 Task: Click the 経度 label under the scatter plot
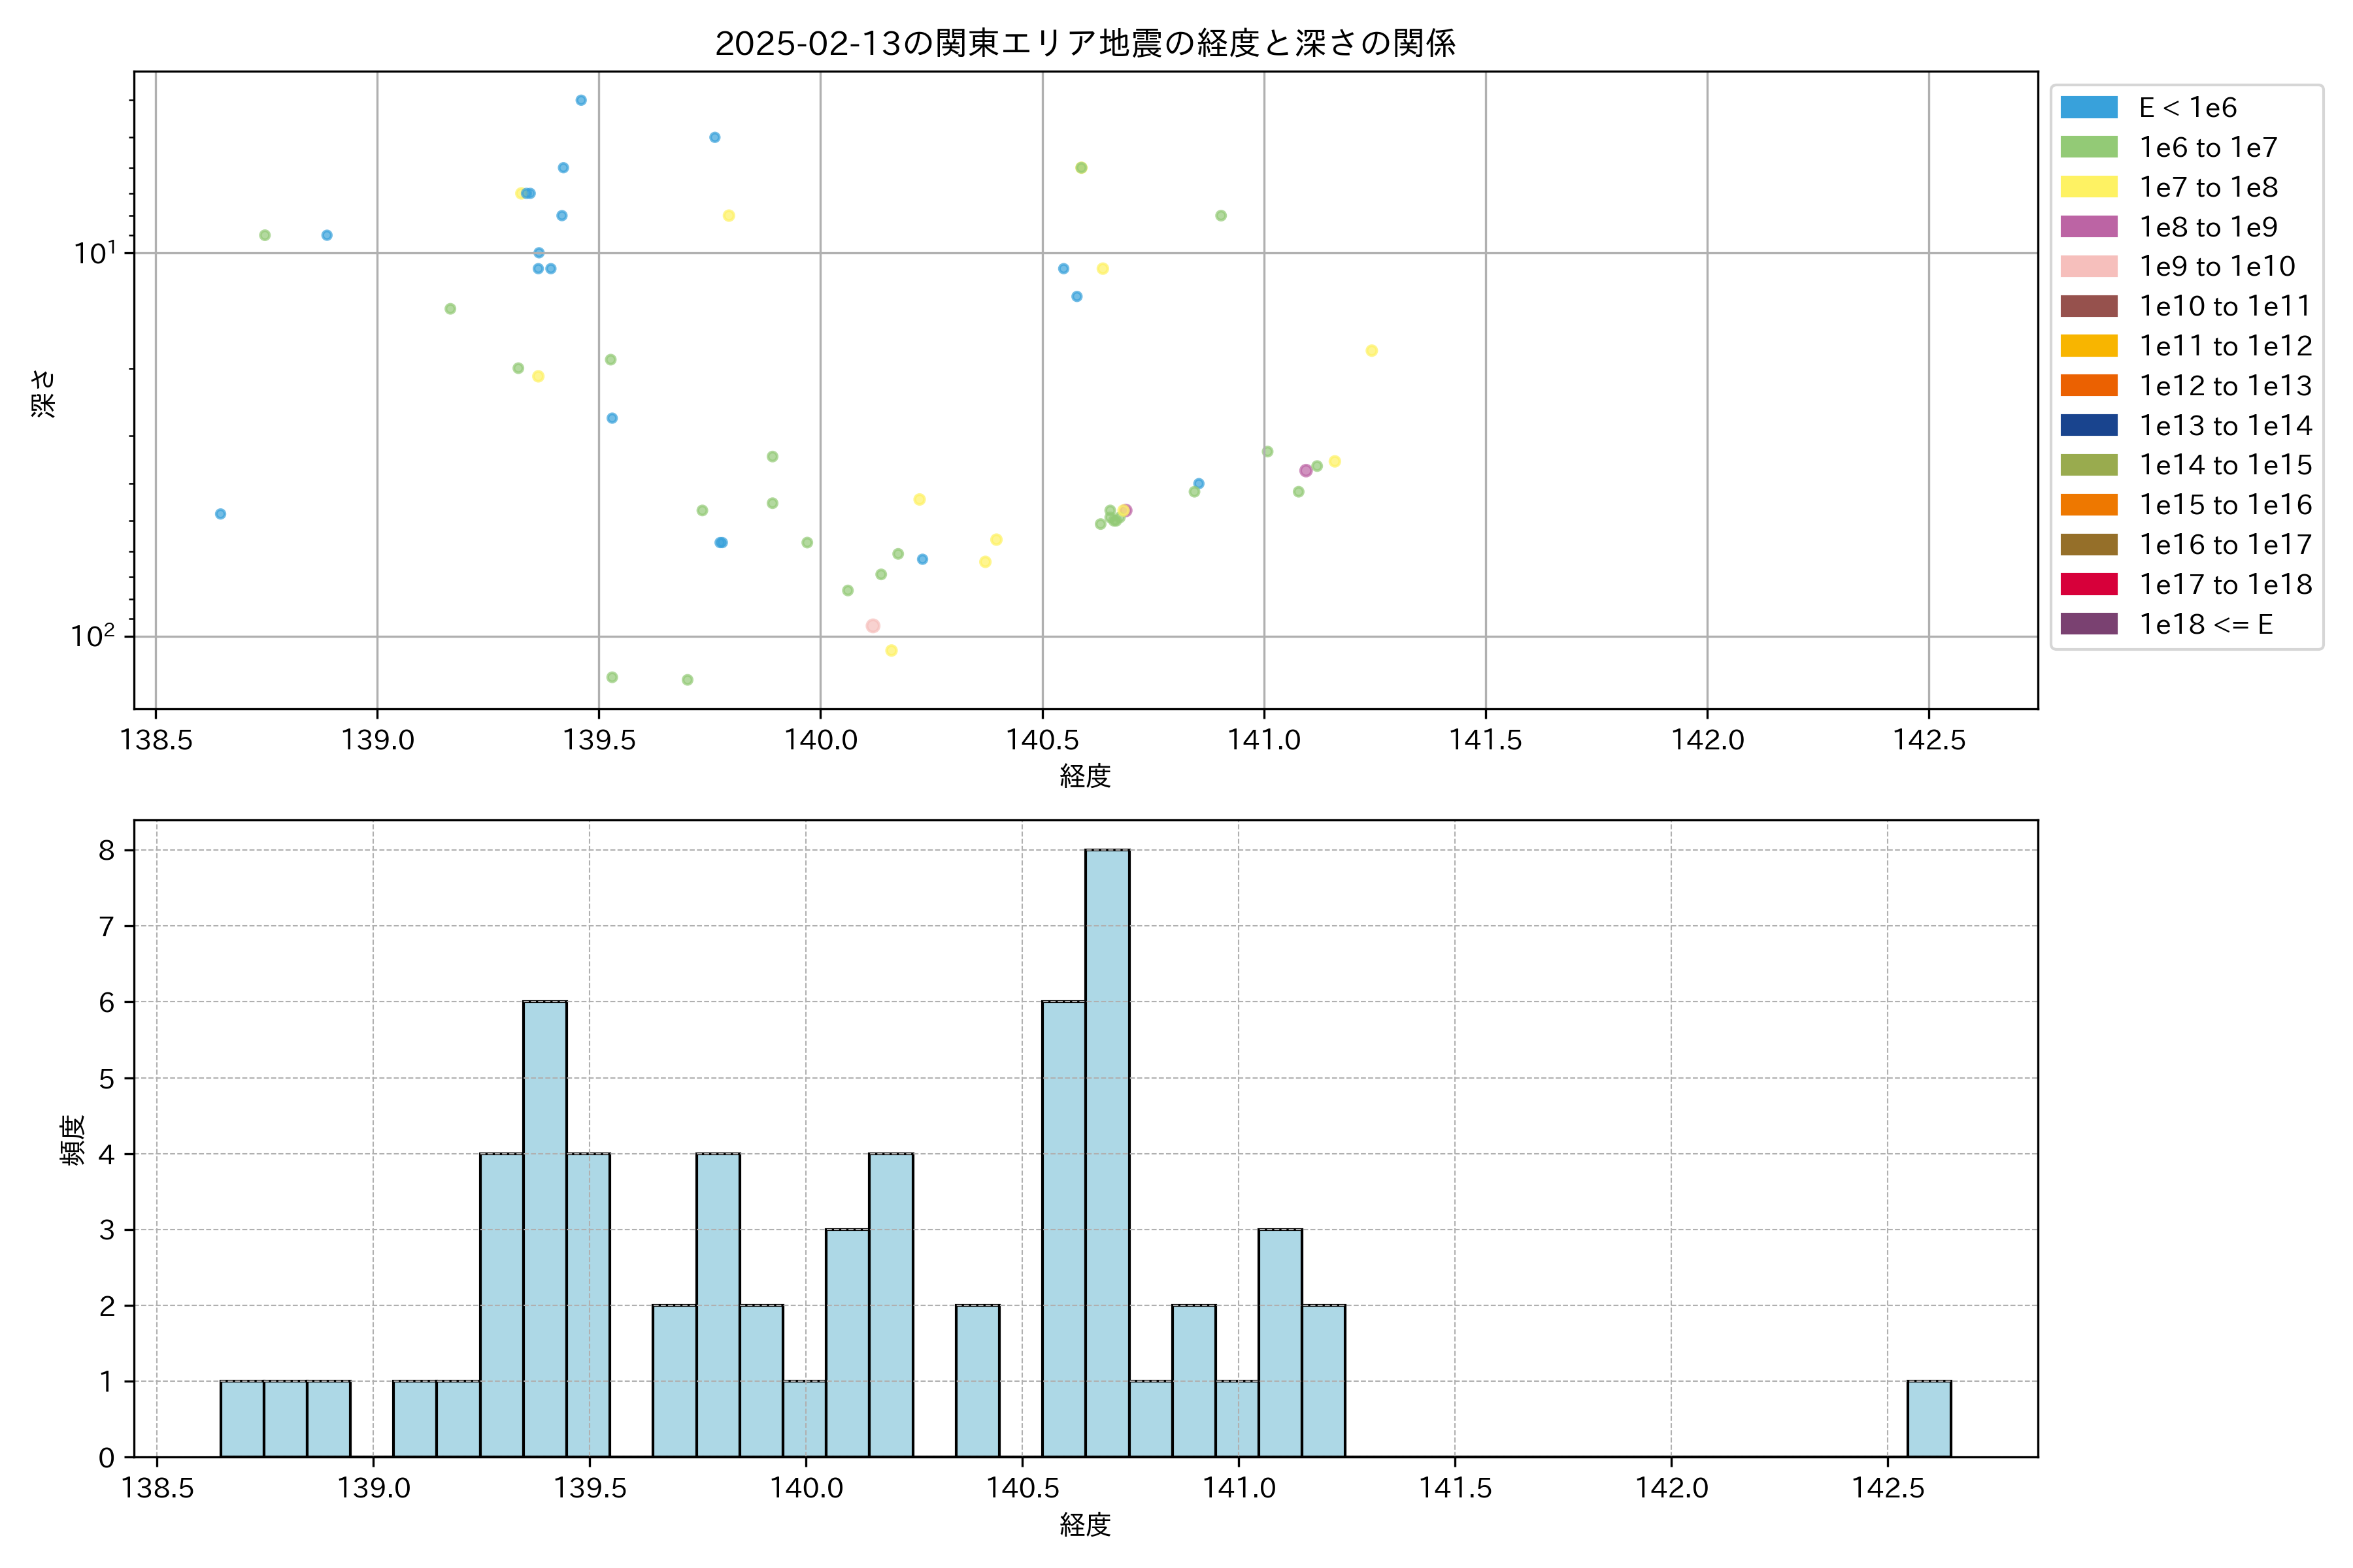(1086, 776)
